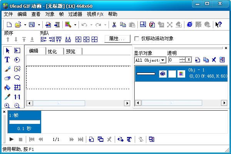Enable move active objects only checkbox

pyautogui.click(x=137, y=39)
